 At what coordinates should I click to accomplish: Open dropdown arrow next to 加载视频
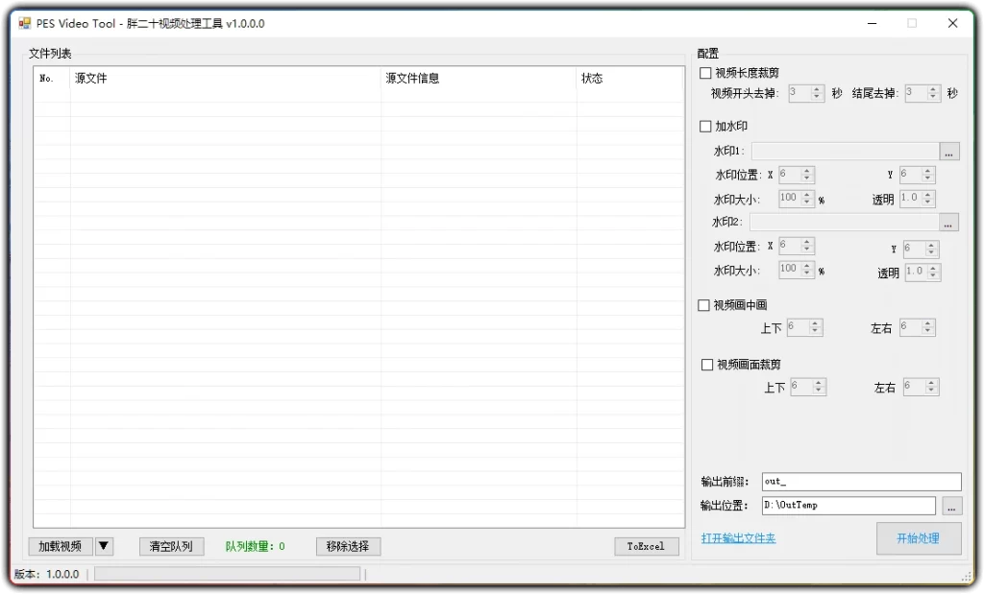coord(104,546)
